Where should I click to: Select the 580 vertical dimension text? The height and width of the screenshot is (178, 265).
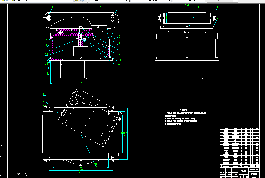[x=124, y=134]
